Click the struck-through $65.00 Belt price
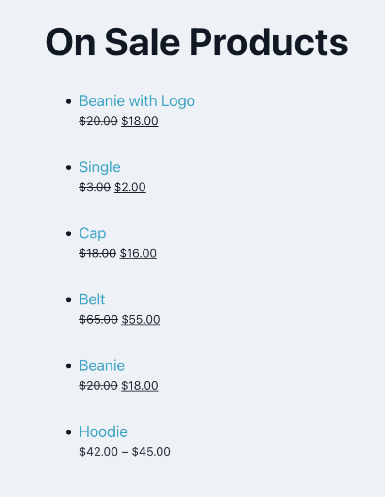Viewport: 385px width, 497px height. [x=98, y=319]
